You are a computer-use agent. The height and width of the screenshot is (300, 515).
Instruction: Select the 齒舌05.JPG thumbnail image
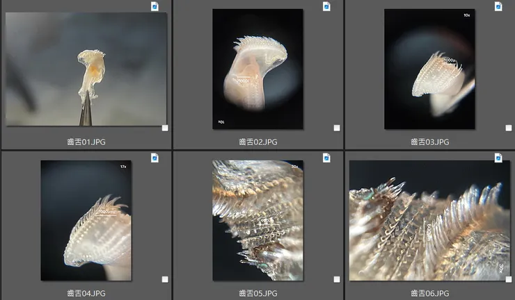(257, 220)
